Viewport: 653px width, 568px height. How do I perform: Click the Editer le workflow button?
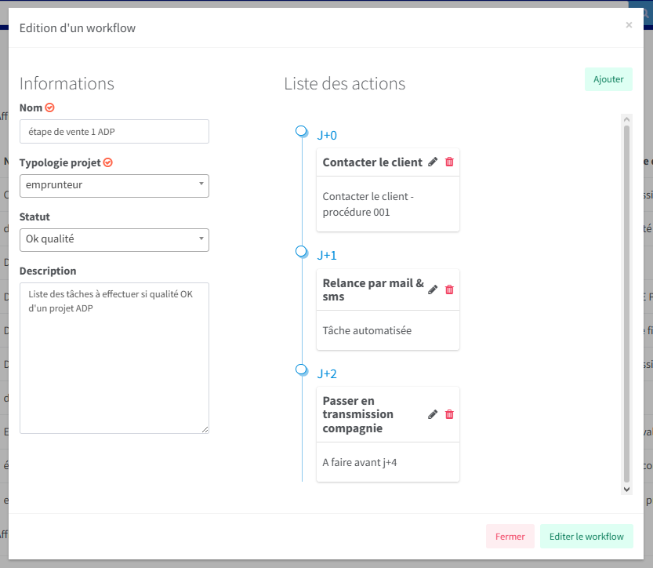(x=586, y=536)
